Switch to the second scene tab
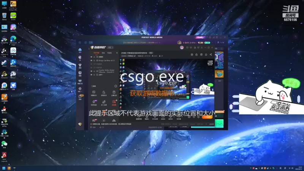Image resolution: width=304 pixels, height=171 pixels. [x=103, y=53]
